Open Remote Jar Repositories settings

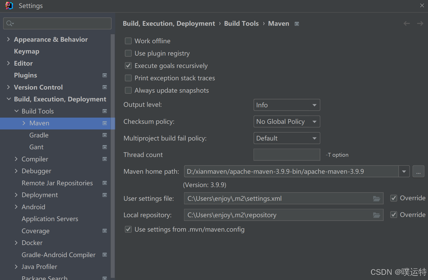click(57, 183)
